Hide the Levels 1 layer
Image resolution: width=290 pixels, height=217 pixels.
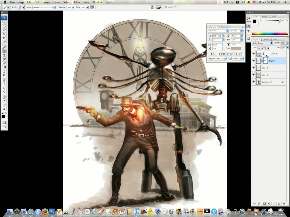click(x=253, y=54)
